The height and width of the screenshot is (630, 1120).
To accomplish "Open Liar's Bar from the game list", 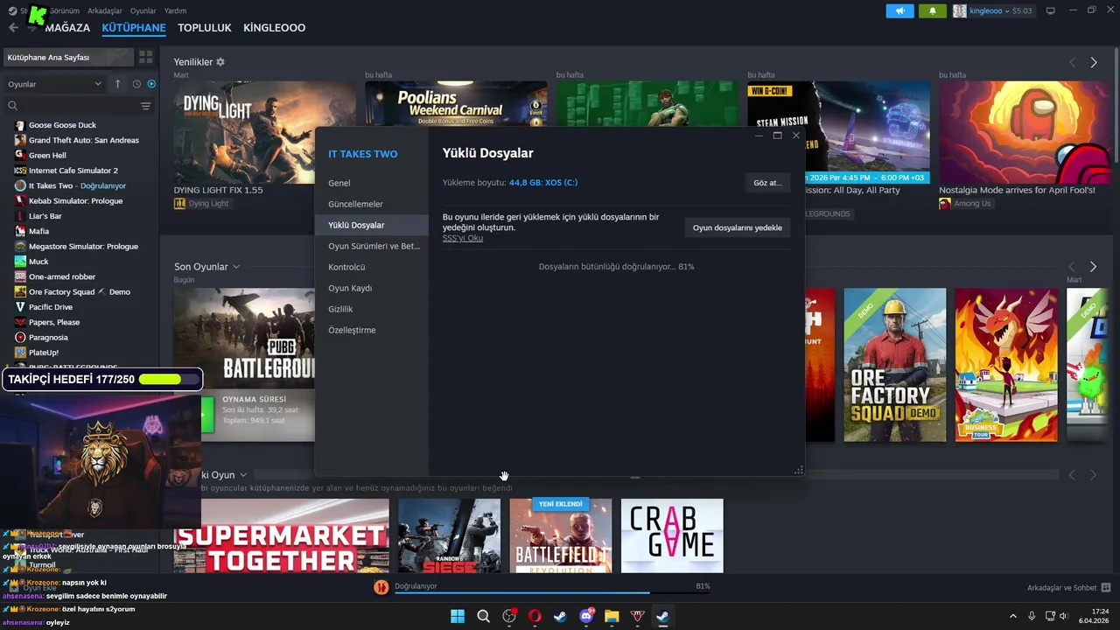I will [45, 216].
